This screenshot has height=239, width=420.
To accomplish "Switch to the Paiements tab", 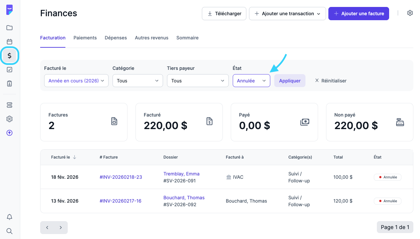I will pyautogui.click(x=85, y=38).
